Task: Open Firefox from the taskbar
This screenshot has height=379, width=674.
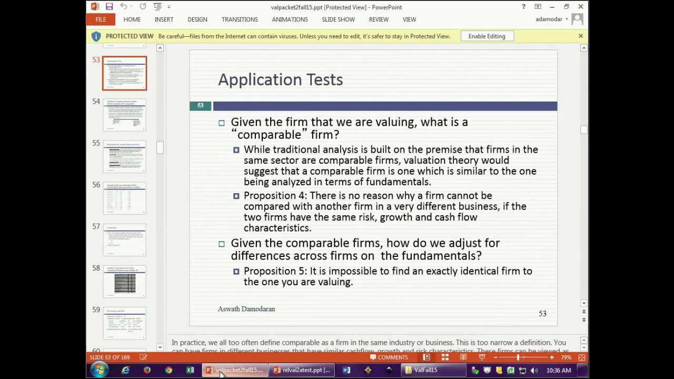Action: point(147,370)
